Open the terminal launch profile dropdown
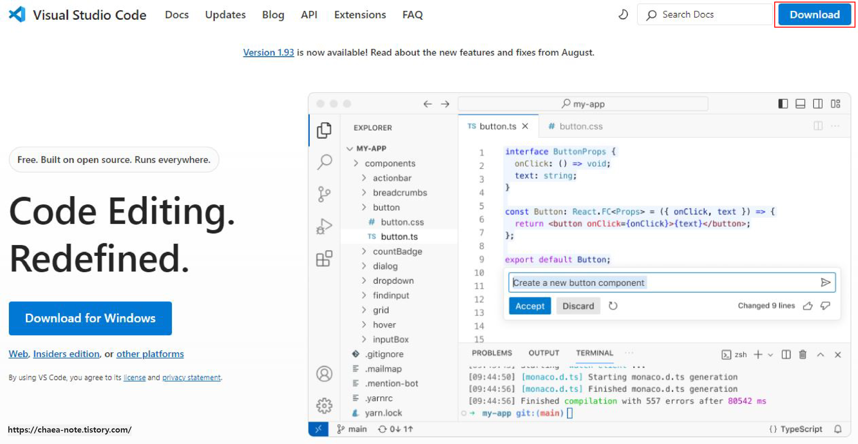 point(770,355)
